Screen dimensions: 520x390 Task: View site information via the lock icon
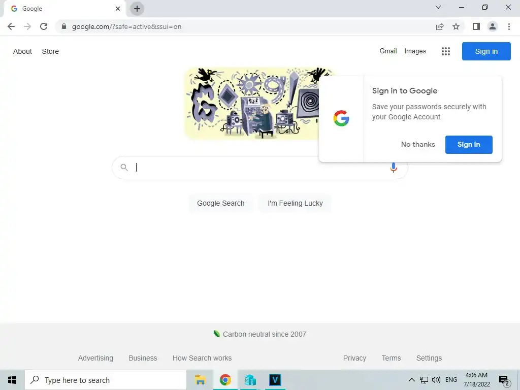(x=64, y=26)
